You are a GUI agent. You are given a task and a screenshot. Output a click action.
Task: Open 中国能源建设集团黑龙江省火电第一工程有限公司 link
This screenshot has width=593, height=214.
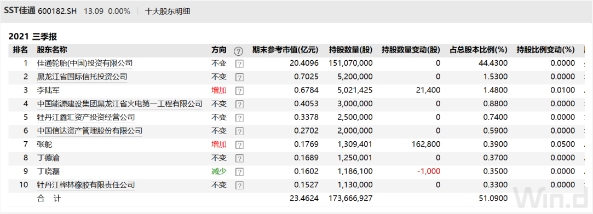[119, 103]
